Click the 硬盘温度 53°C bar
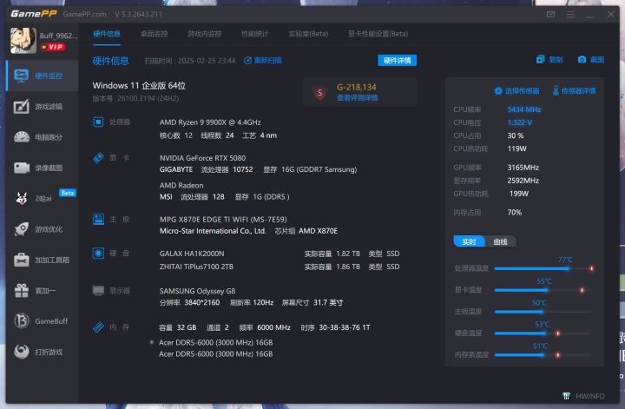The height and width of the screenshot is (409, 625). click(544, 333)
